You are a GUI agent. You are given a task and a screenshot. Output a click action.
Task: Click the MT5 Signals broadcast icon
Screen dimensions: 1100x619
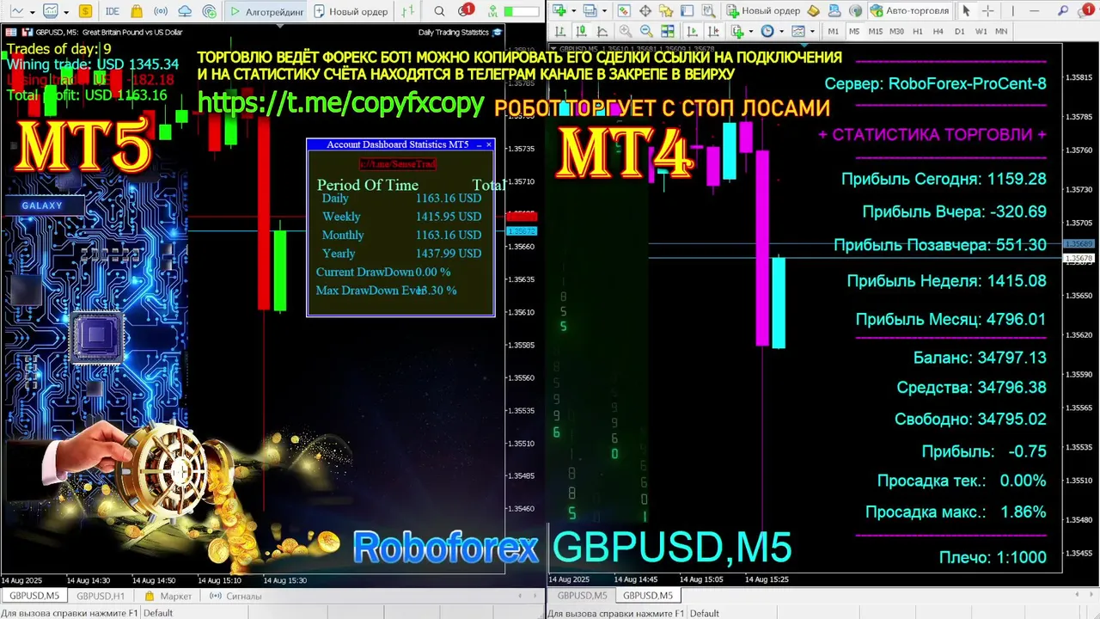click(161, 11)
